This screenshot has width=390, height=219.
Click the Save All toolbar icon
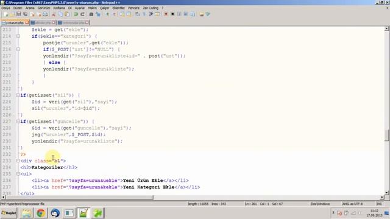coord(25,14)
